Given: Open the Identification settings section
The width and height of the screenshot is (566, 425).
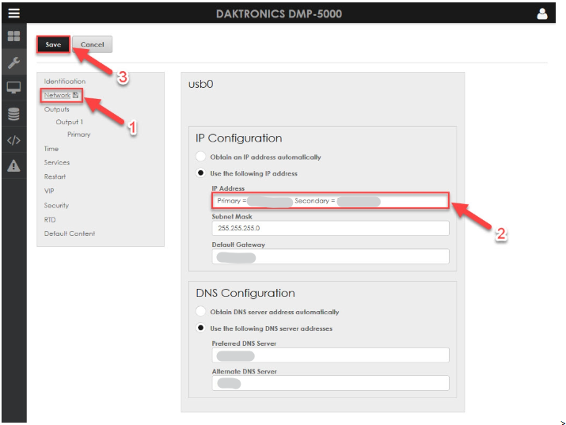Looking at the screenshot, I should tap(65, 82).
